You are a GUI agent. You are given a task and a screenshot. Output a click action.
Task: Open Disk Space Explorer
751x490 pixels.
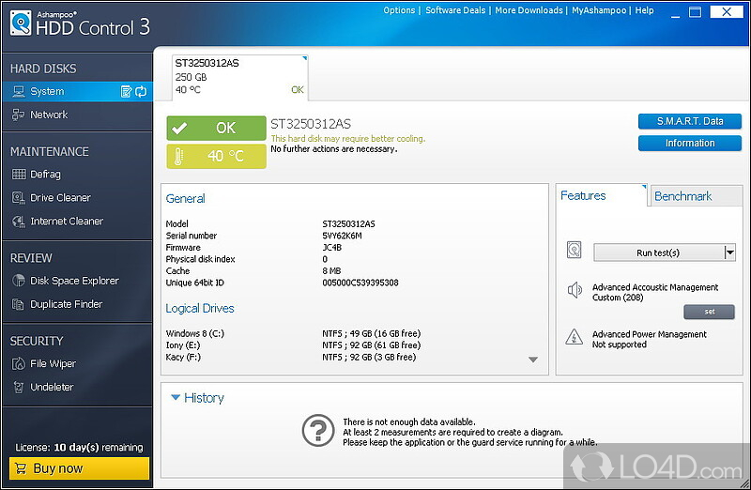[x=74, y=280]
